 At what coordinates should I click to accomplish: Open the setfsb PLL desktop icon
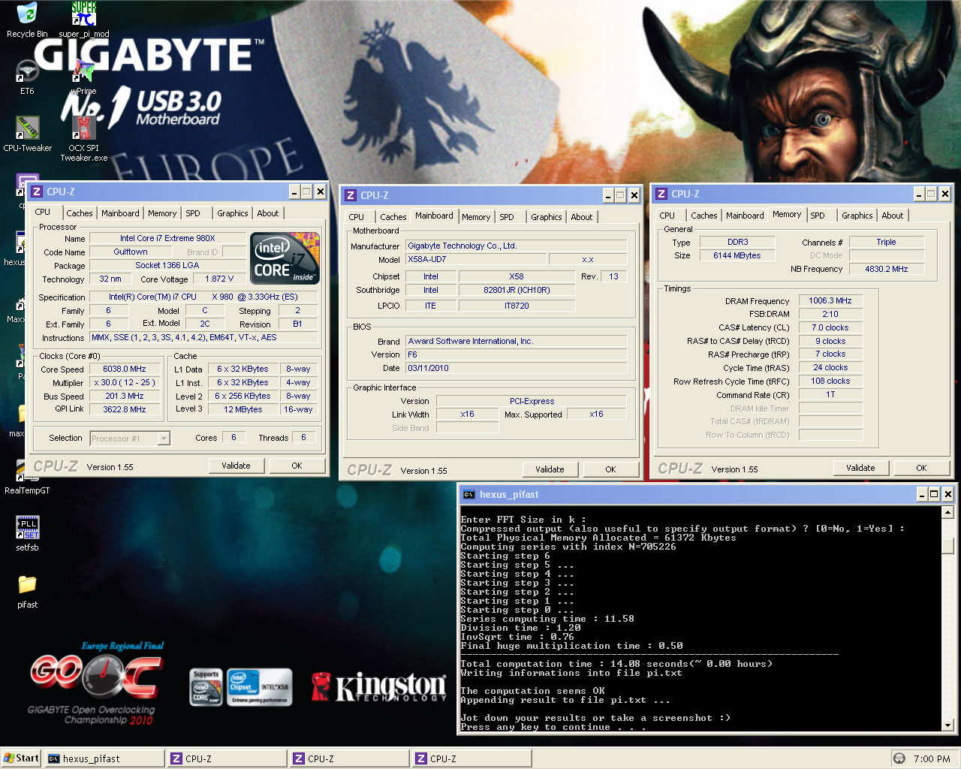pyautogui.click(x=27, y=528)
